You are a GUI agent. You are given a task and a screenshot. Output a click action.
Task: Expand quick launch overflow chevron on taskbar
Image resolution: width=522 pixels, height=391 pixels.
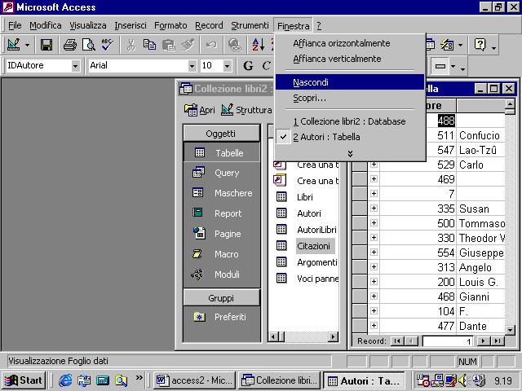click(x=139, y=378)
